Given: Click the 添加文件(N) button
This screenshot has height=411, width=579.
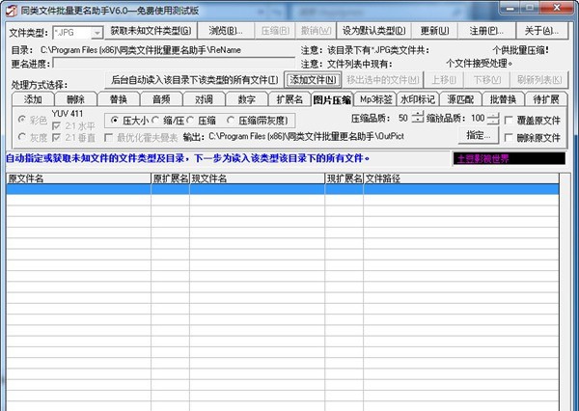Looking at the screenshot, I should pyautogui.click(x=313, y=80).
